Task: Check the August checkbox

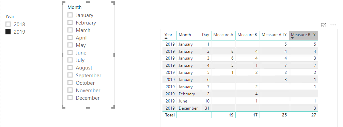Action: click(70, 67)
